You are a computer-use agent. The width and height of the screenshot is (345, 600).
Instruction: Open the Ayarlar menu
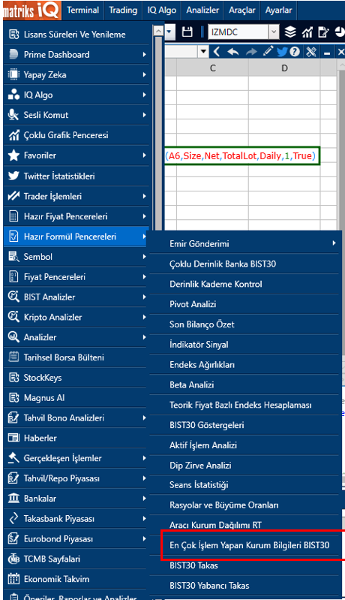(x=278, y=10)
